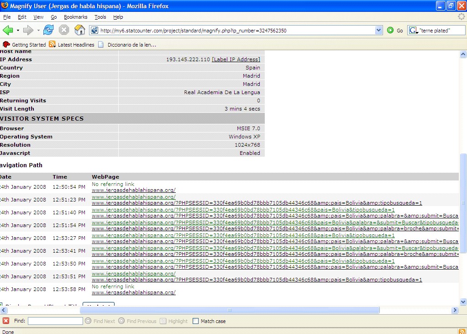
Task: Open the Edit menu
Action: 22,17
